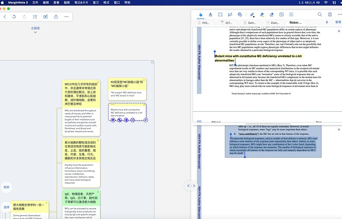
Task: Select the pen drawing tool
Action: click(x=252, y=14)
